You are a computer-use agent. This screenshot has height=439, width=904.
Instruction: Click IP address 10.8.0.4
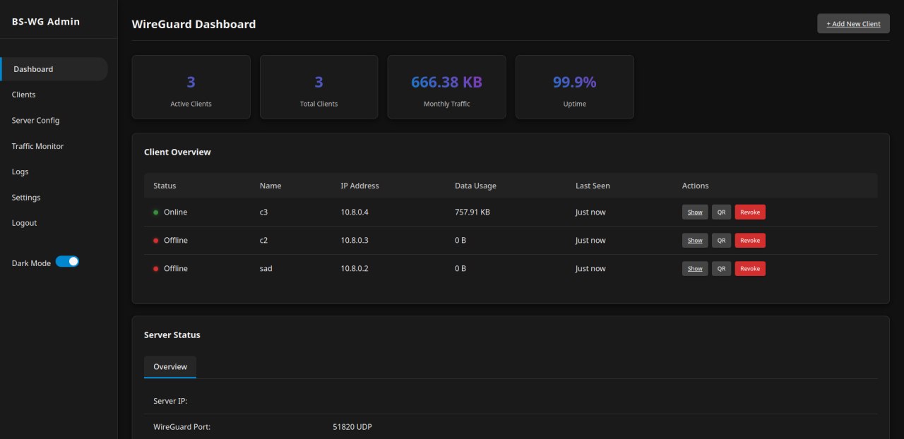355,212
